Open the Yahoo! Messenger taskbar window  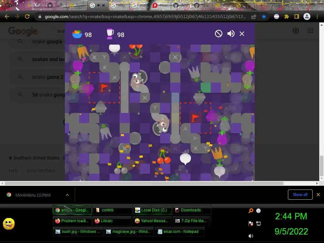pos(152,221)
